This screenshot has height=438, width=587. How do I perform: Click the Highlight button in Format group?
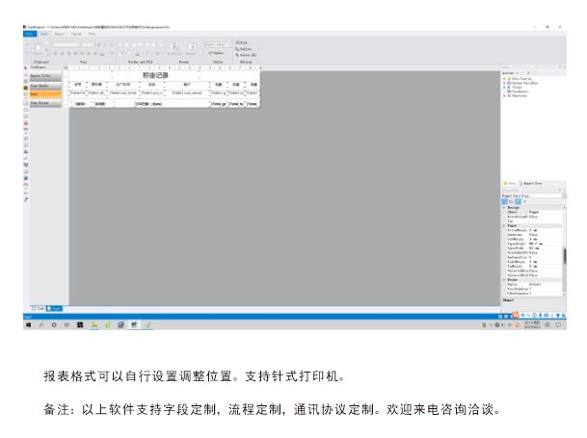[174, 49]
